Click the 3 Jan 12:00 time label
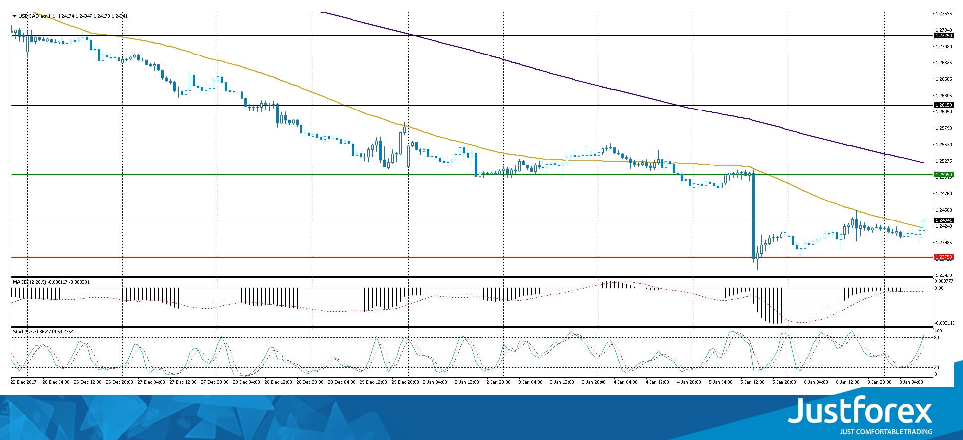The width and height of the screenshot is (963, 440). pyautogui.click(x=562, y=382)
